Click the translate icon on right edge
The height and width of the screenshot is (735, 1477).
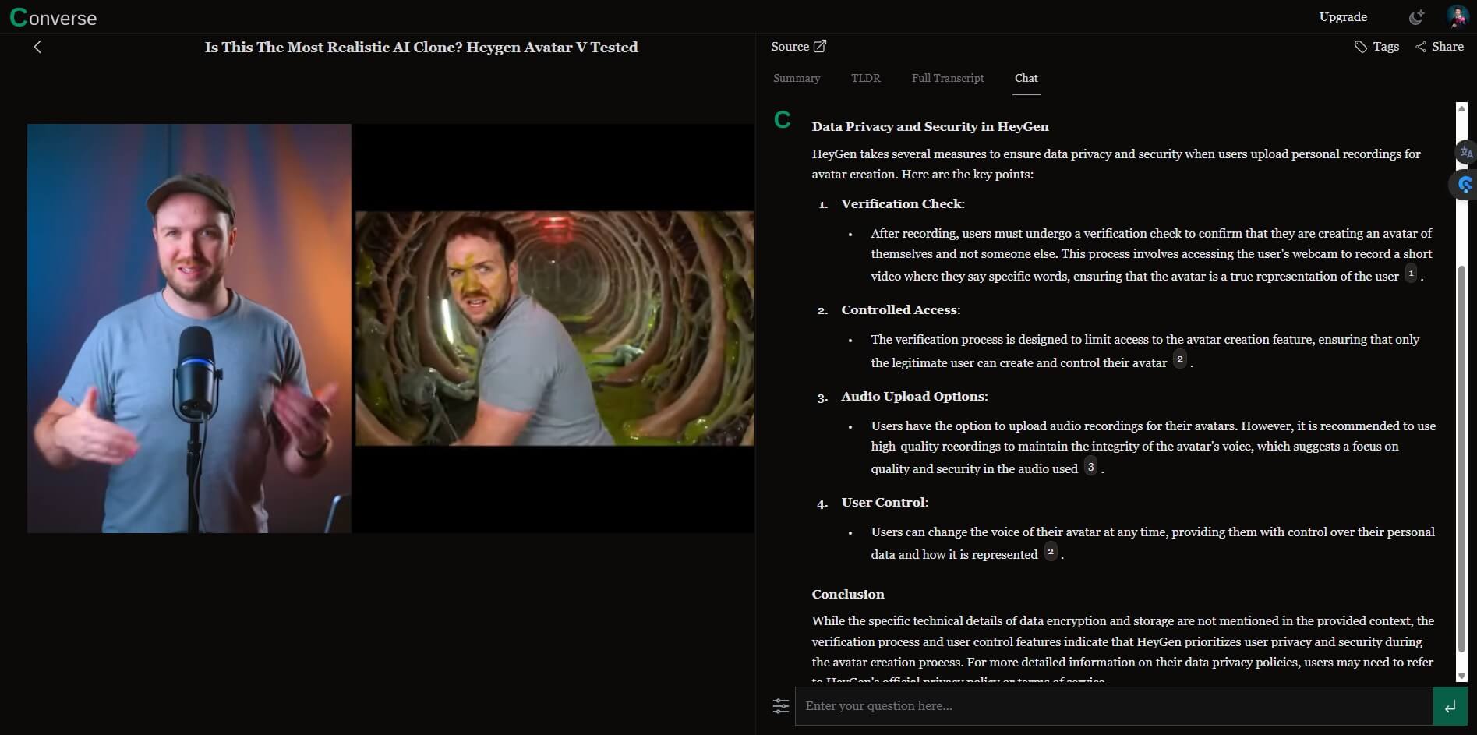(1466, 153)
